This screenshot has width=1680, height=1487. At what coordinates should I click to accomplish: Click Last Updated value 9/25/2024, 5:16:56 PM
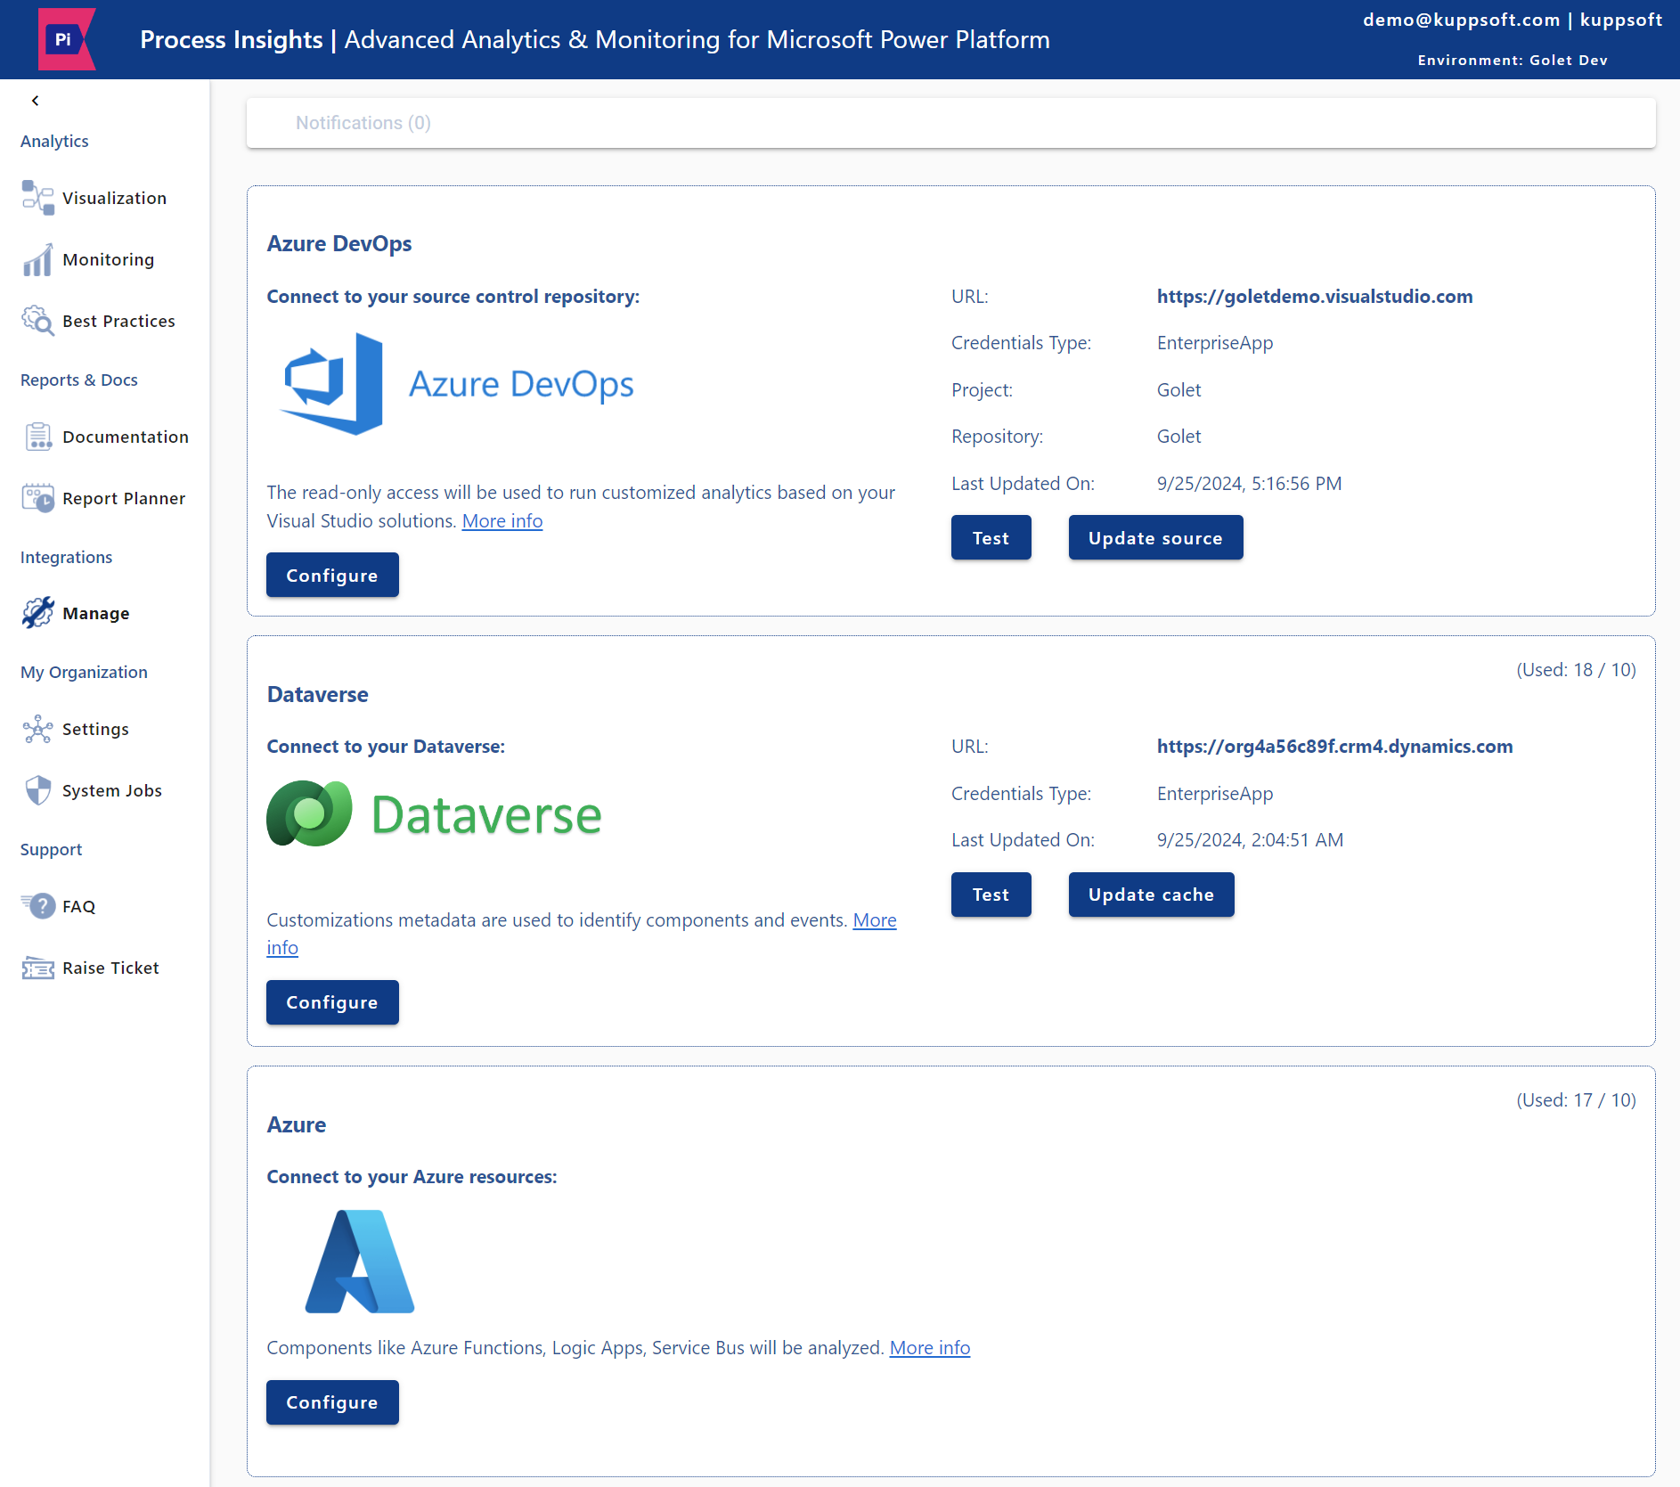click(x=1249, y=484)
